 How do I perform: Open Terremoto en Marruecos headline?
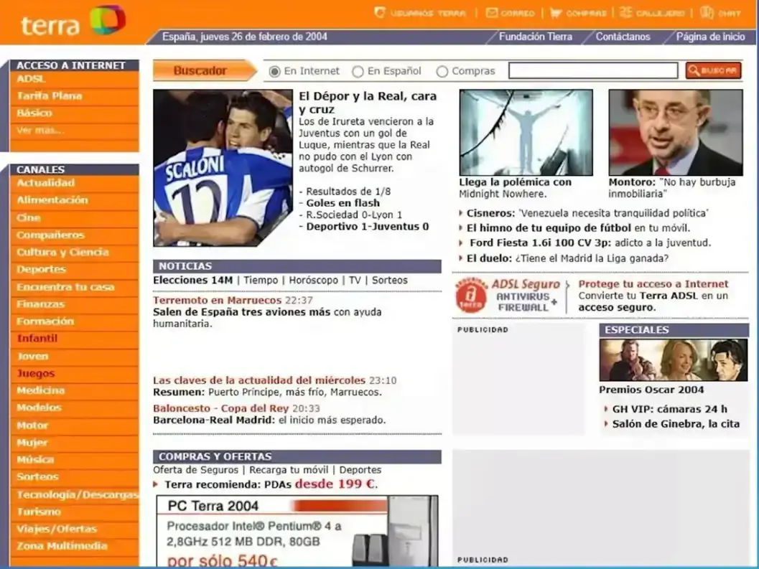(217, 300)
